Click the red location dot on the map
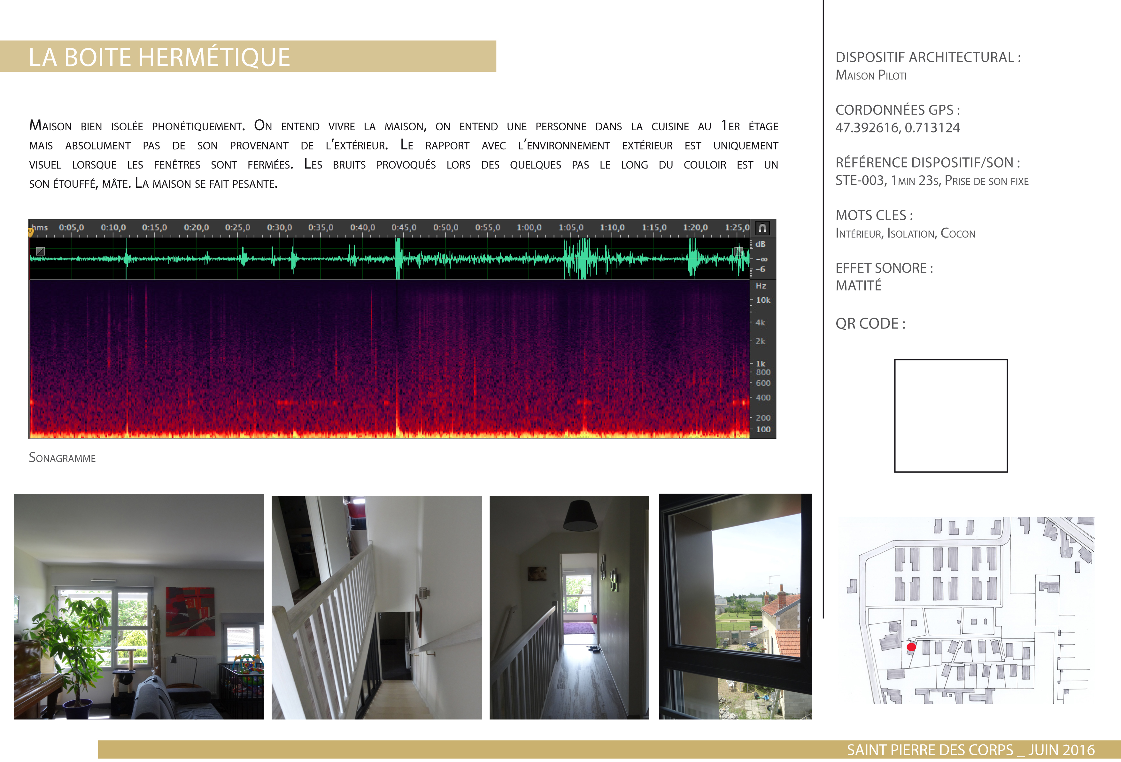Viewport: 1121px width, 762px height. [x=911, y=647]
